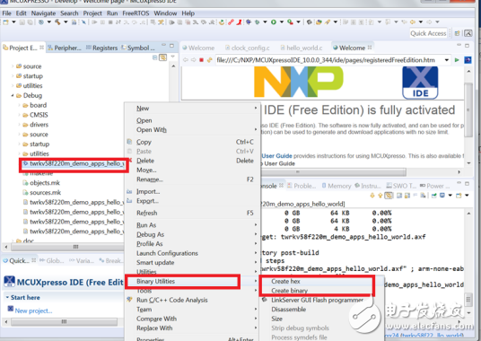This screenshot has height=341, width=481.
Task: Open the Run launch dropdown arrow
Action: (281, 22)
